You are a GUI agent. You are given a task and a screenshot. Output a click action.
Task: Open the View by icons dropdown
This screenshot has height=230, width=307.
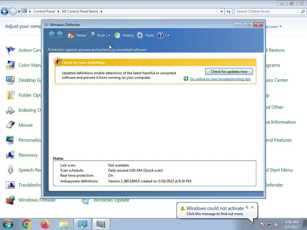280,26
